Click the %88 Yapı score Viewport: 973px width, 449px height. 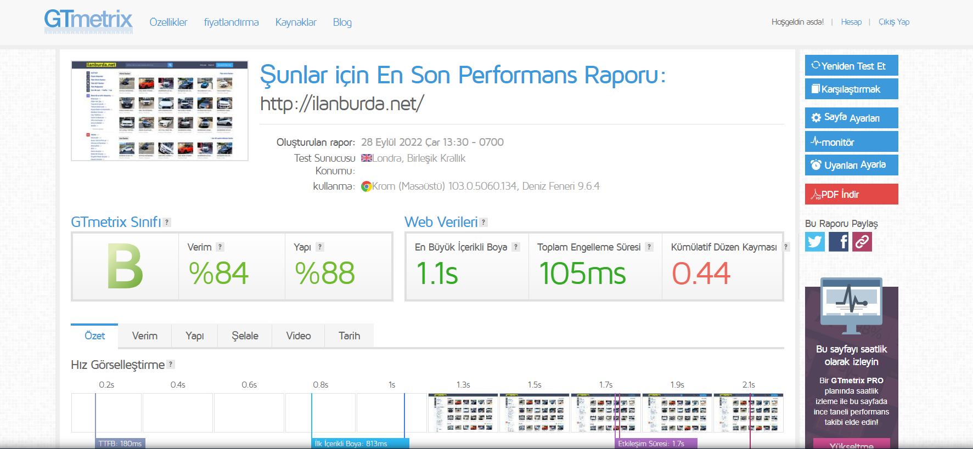(x=325, y=273)
